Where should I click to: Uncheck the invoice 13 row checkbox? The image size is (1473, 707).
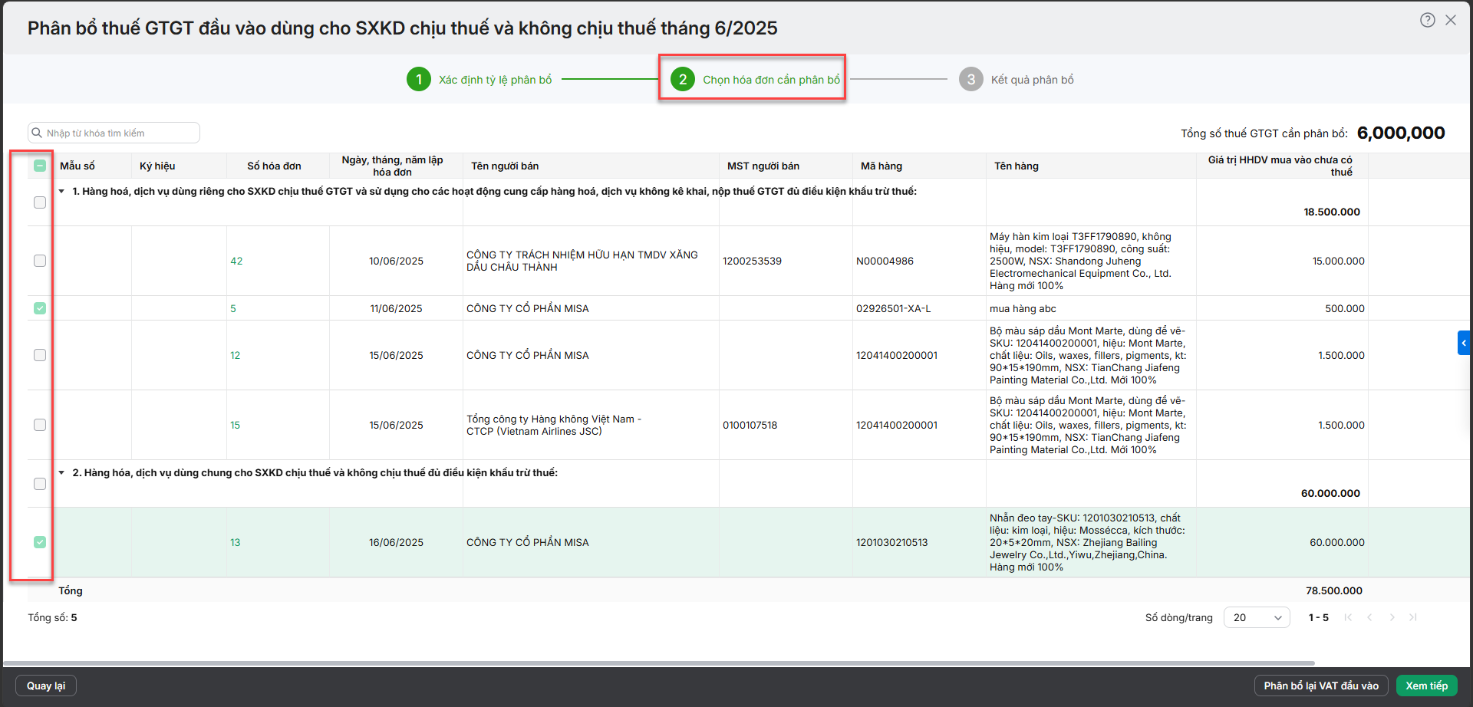click(x=40, y=542)
